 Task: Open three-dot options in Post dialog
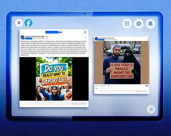click(86, 37)
